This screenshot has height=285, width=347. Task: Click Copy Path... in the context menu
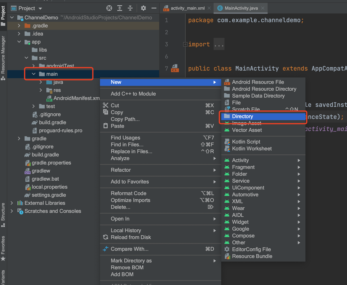tap(125, 119)
